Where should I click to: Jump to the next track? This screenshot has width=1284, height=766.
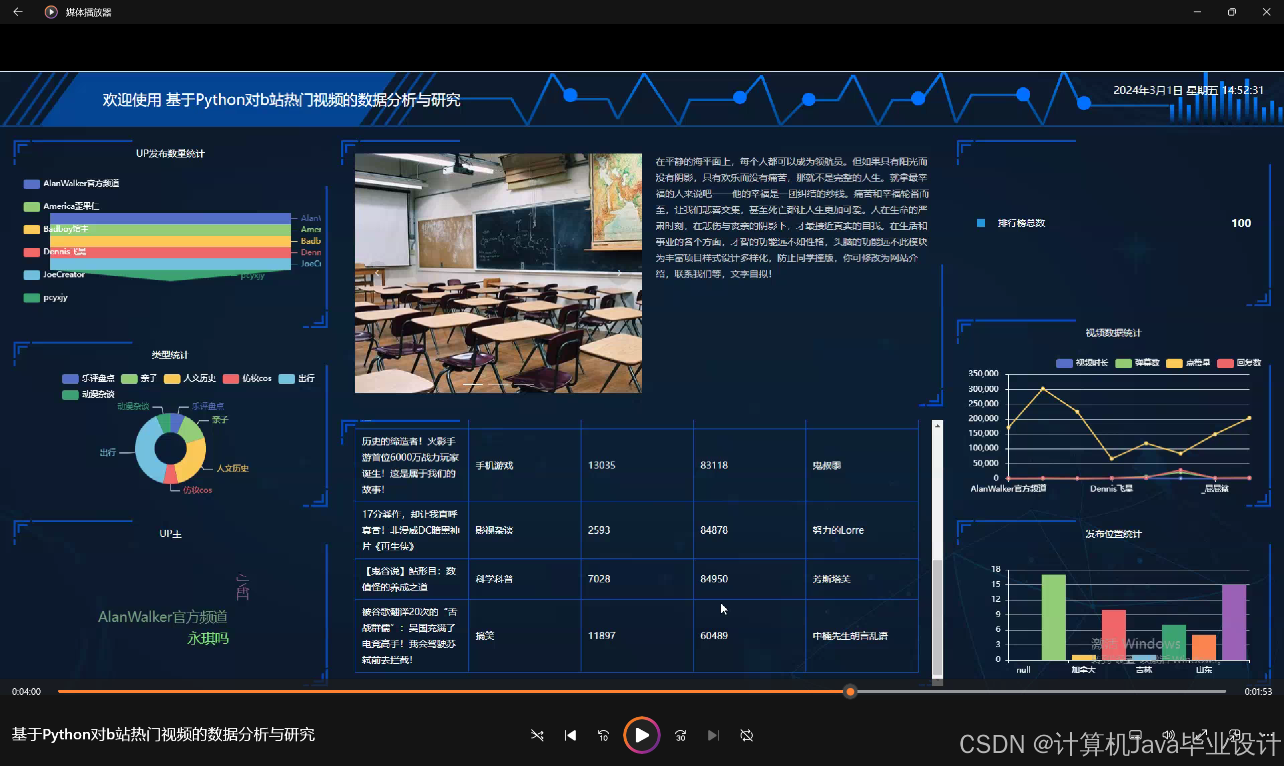(x=713, y=735)
